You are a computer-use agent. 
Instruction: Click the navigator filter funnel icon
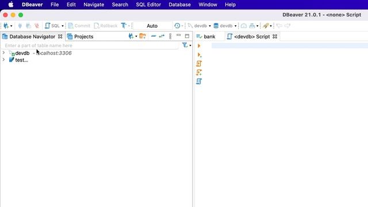pyautogui.click(x=185, y=45)
